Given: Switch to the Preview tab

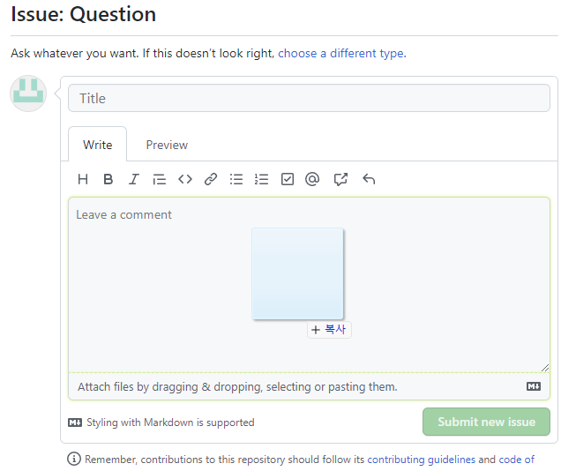Looking at the screenshot, I should [167, 145].
